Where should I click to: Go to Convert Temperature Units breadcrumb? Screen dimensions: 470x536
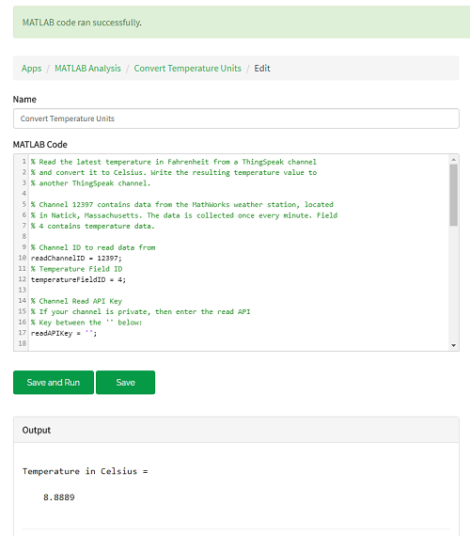[187, 69]
